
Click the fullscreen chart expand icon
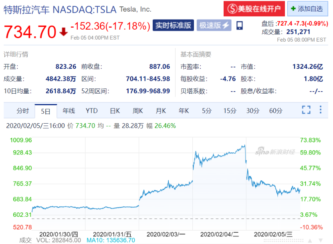tap(306, 109)
